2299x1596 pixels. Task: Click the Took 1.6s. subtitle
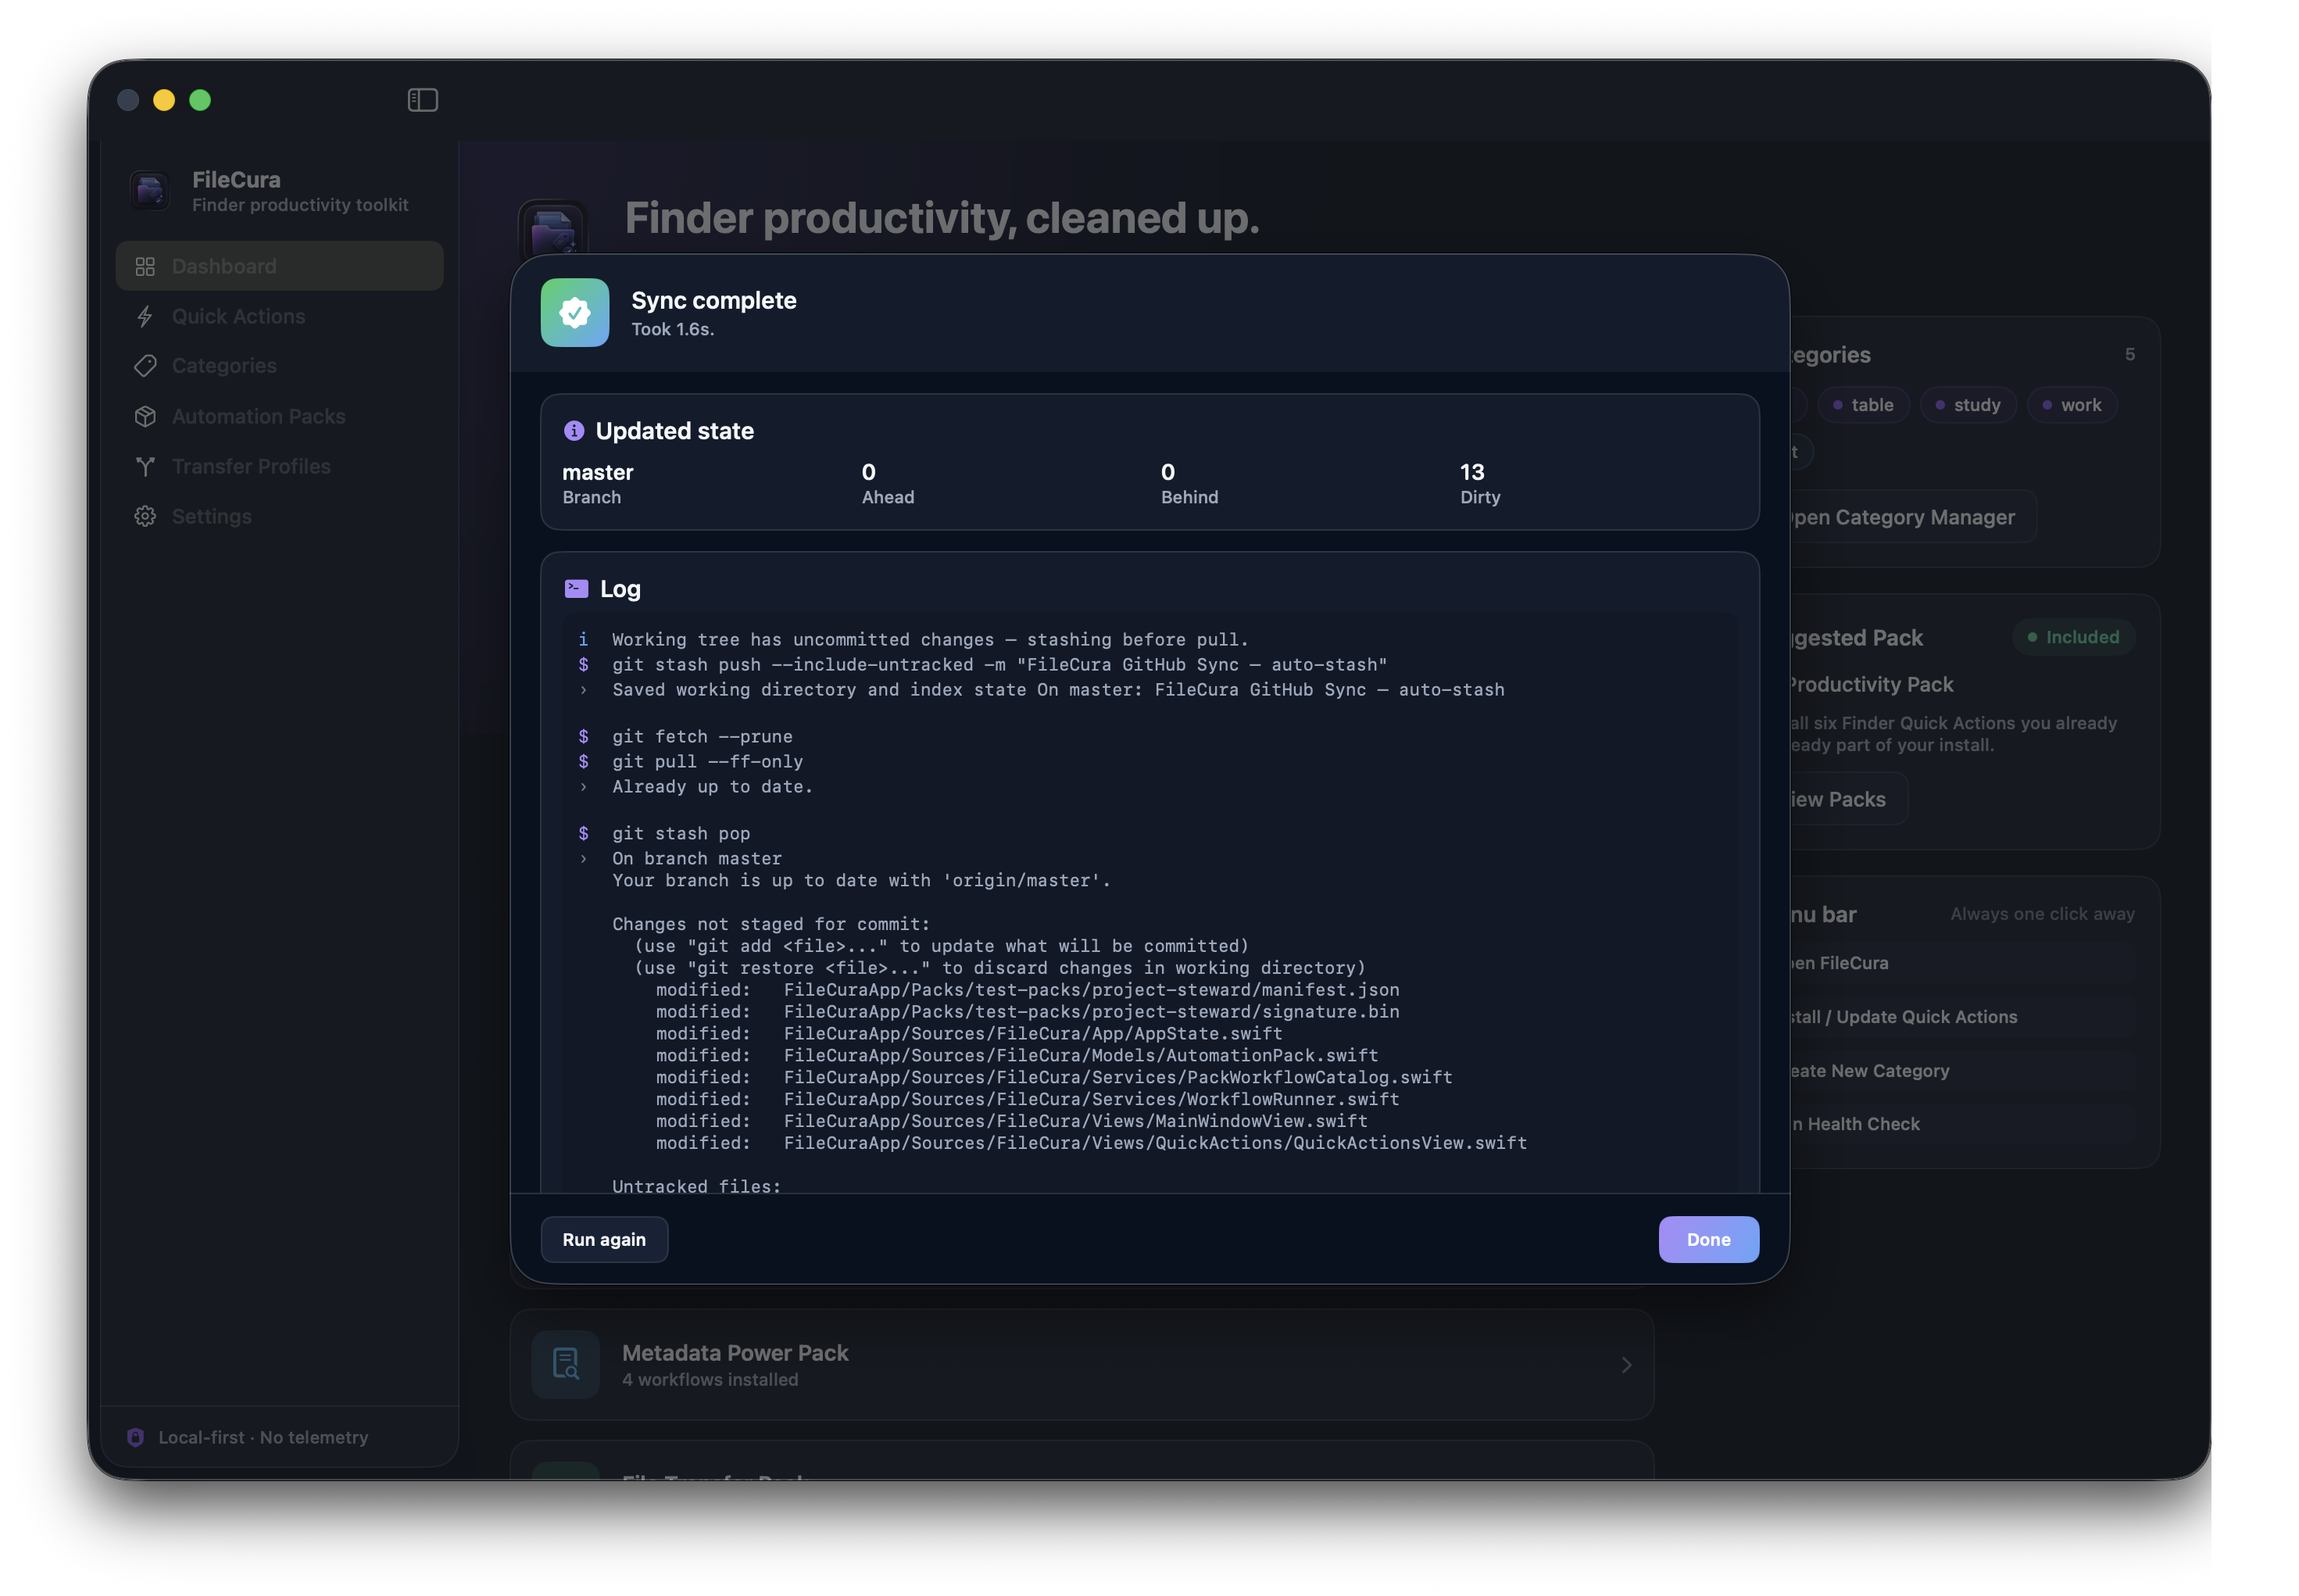pyautogui.click(x=672, y=329)
